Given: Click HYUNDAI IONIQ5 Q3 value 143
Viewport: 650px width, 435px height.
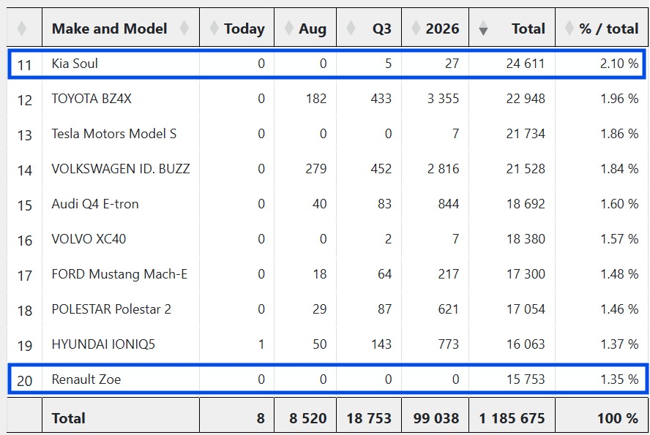Looking at the screenshot, I should [x=381, y=344].
